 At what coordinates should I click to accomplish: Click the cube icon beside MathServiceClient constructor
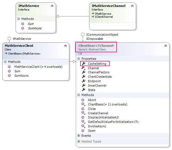(x=9, y=67)
